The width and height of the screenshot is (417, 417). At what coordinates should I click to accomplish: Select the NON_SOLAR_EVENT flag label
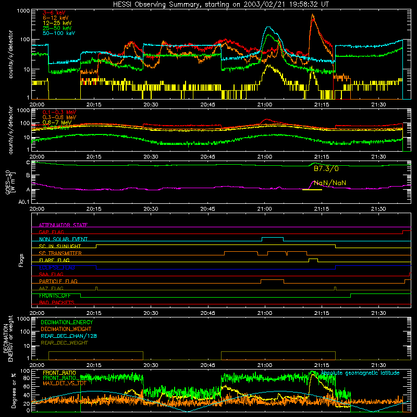click(x=63, y=239)
